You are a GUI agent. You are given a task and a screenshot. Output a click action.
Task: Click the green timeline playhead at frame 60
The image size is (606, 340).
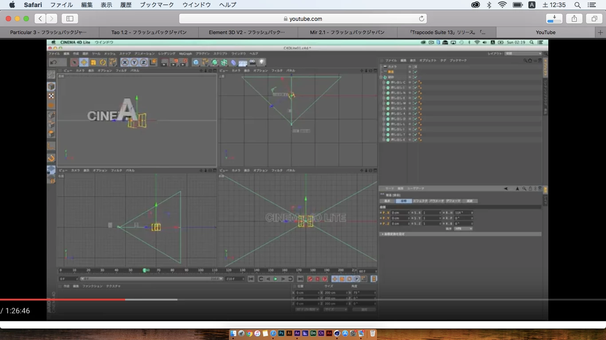144,270
